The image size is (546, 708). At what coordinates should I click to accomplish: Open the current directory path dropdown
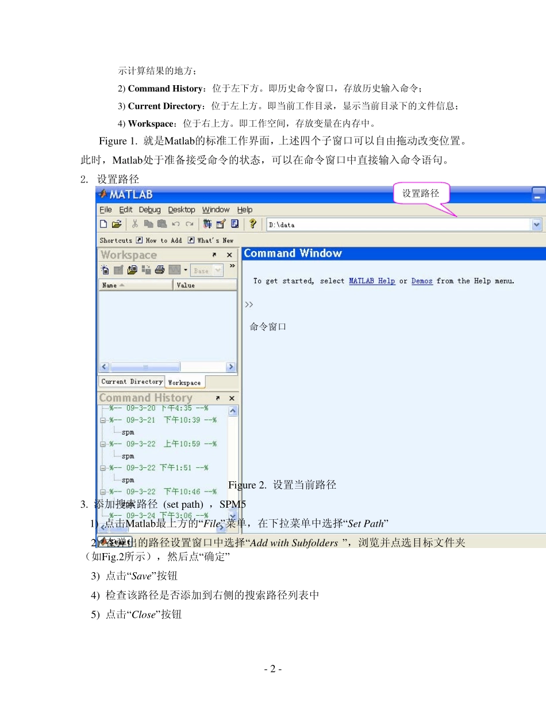pos(537,224)
